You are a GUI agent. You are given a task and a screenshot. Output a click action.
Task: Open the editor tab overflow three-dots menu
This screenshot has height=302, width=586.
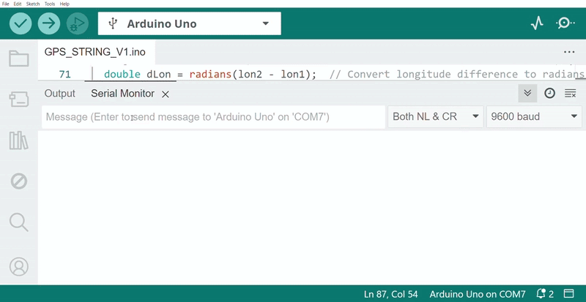569,52
